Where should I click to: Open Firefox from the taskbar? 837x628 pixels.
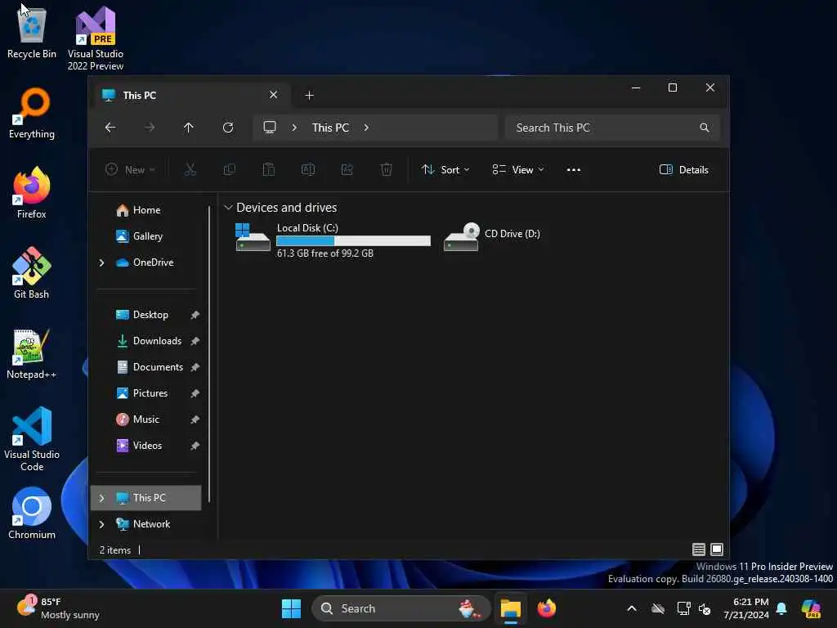click(547, 608)
